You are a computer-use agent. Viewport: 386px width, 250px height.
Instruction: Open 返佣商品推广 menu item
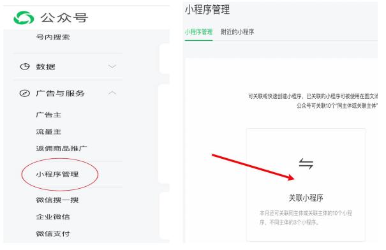click(x=61, y=149)
